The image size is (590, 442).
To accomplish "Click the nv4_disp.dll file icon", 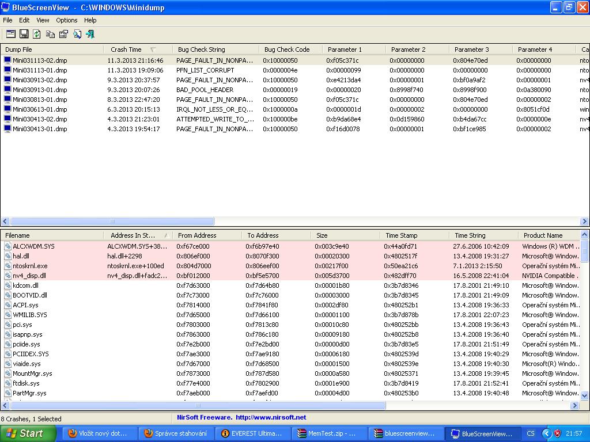I will (x=8, y=276).
